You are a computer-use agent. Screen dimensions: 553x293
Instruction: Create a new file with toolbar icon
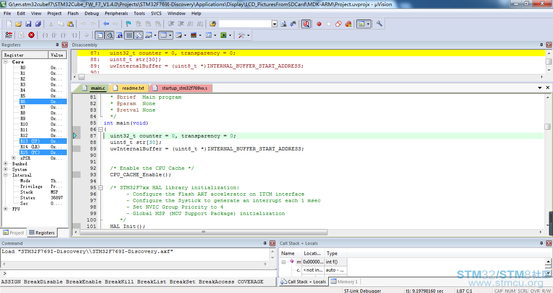(9, 24)
